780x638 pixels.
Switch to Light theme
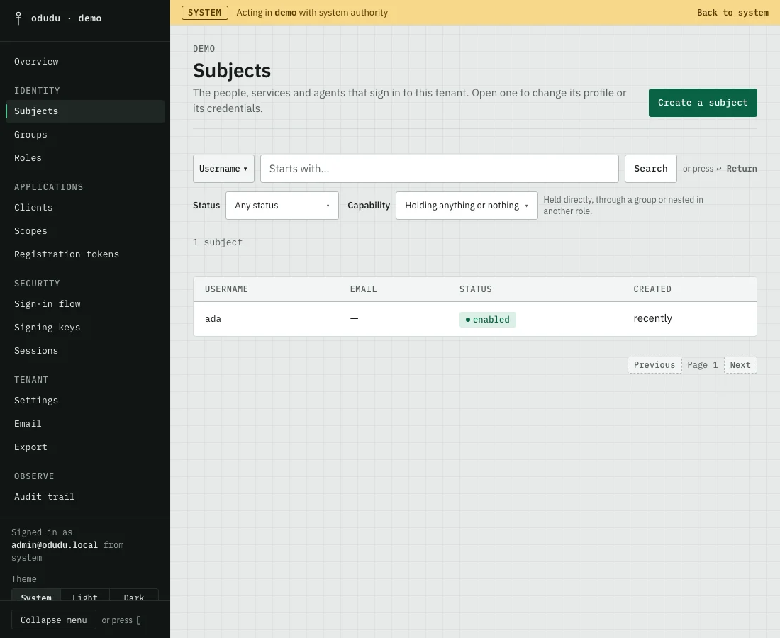click(85, 595)
